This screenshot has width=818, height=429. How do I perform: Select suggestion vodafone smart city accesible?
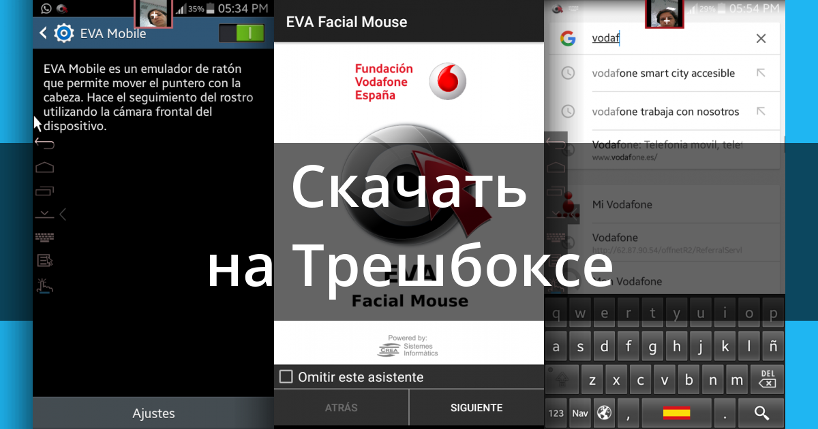pyautogui.click(x=663, y=73)
